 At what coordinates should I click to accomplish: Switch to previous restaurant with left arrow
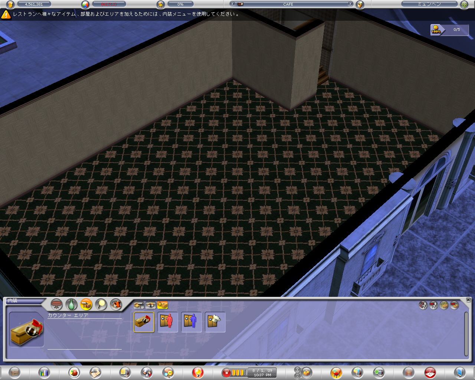pyautogui.click(x=233, y=4)
